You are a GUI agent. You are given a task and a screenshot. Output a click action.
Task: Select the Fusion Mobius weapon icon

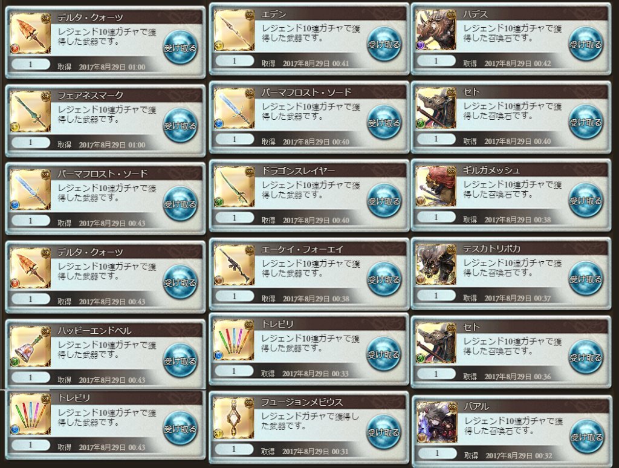click(x=234, y=418)
